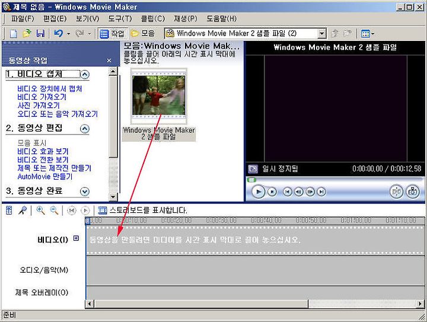Viewport: 427px width, 322px height.
Task: Click the Zoom Timeline Out magnifier icon
Action: pyautogui.click(x=54, y=210)
